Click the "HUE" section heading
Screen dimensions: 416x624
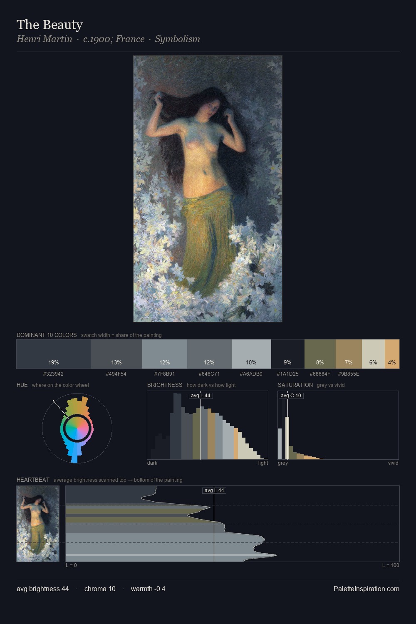coord(22,385)
